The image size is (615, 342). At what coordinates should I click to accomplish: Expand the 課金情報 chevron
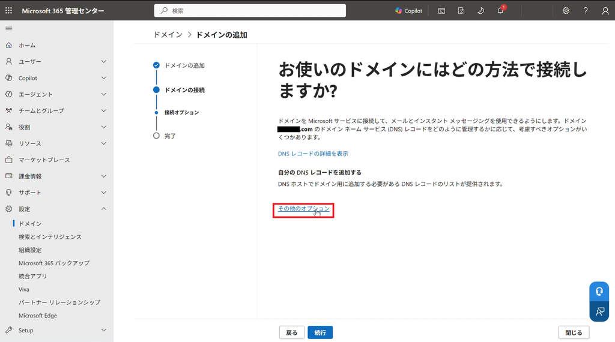pyautogui.click(x=103, y=176)
